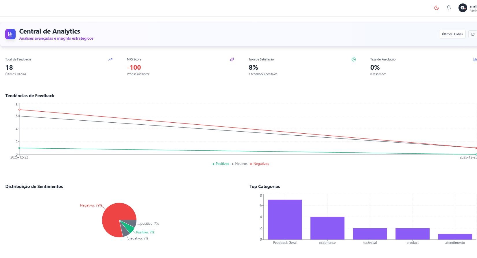The height and width of the screenshot is (258, 477).
Task: Click the purple Central de Analytics logo icon
Action: pyautogui.click(x=10, y=34)
